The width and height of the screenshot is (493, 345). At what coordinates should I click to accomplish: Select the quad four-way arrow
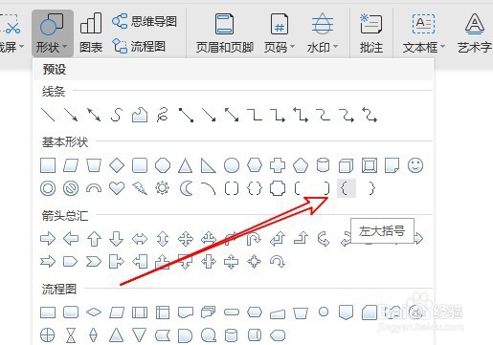[186, 239]
